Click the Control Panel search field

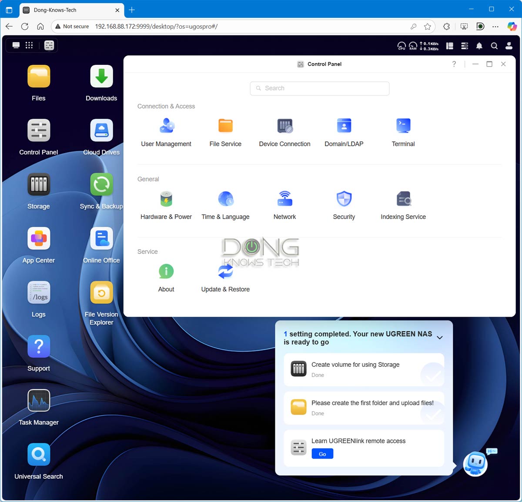point(320,88)
